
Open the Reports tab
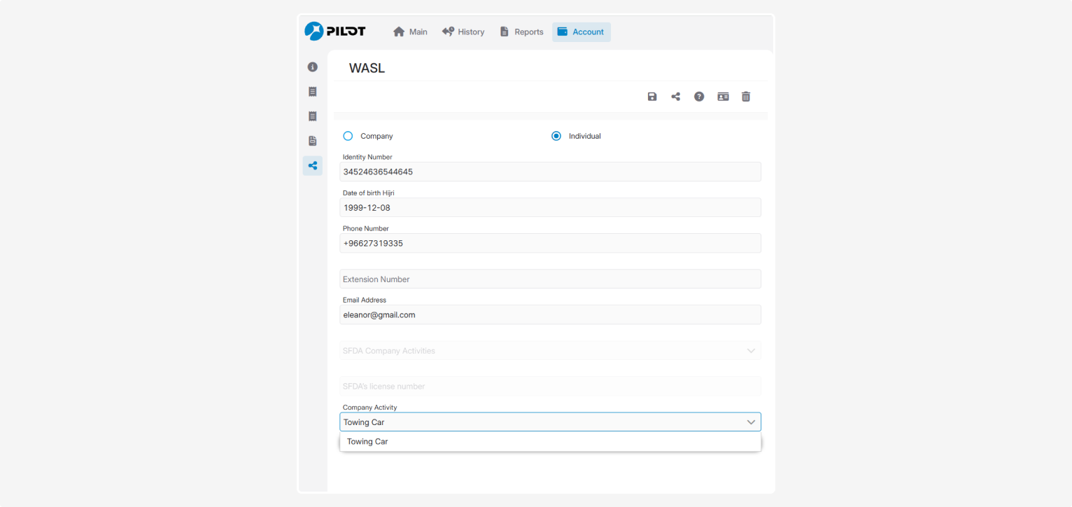tap(521, 32)
